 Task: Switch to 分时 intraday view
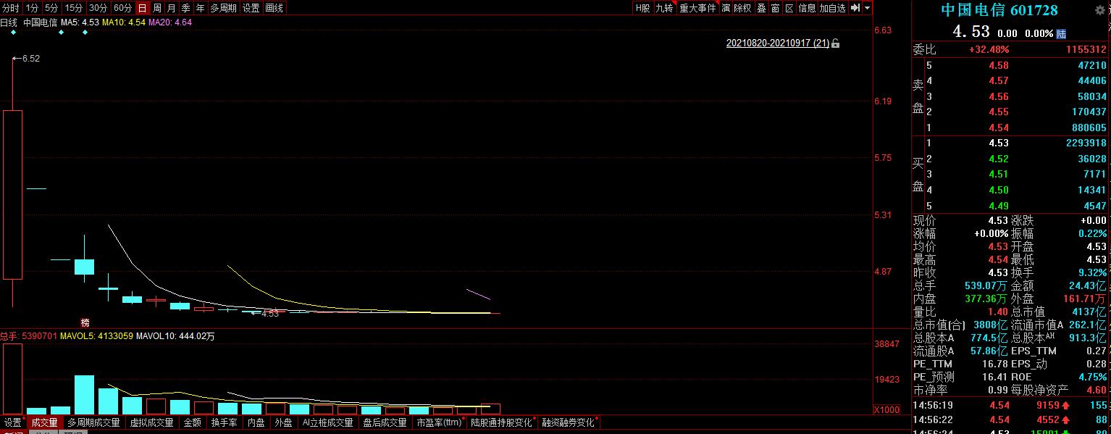[11, 8]
